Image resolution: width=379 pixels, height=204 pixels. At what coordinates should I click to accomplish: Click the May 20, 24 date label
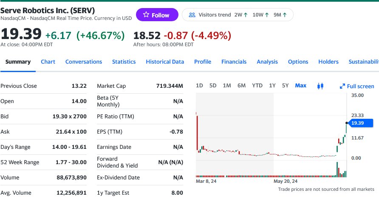point(286,181)
